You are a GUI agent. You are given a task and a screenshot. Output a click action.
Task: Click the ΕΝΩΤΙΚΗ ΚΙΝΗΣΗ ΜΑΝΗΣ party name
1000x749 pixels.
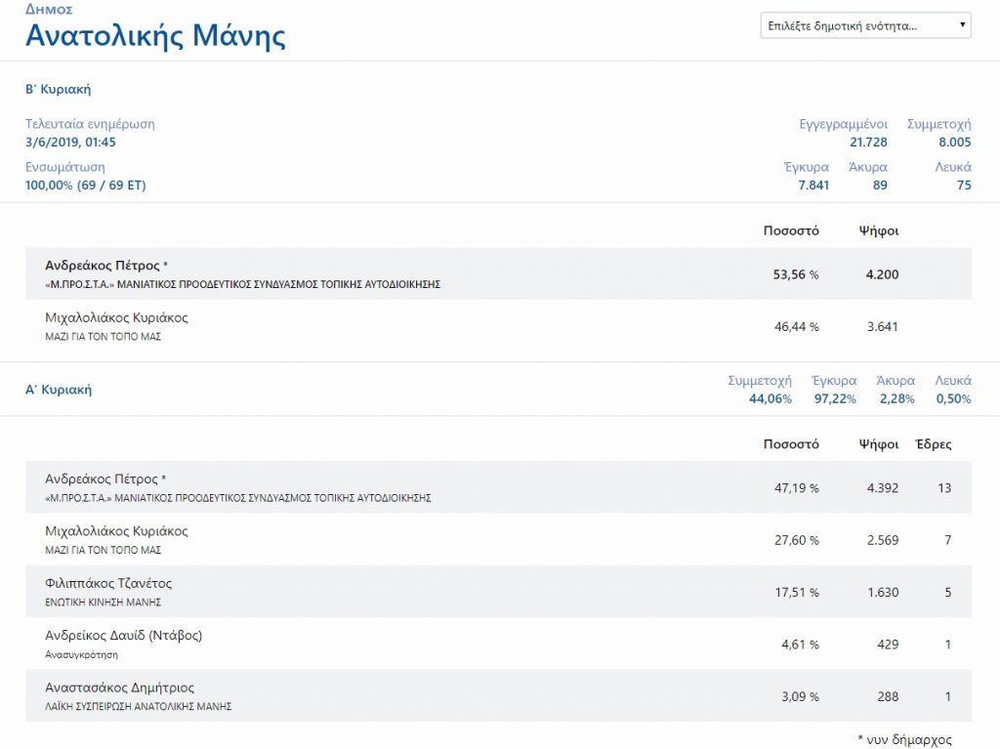coord(103,603)
